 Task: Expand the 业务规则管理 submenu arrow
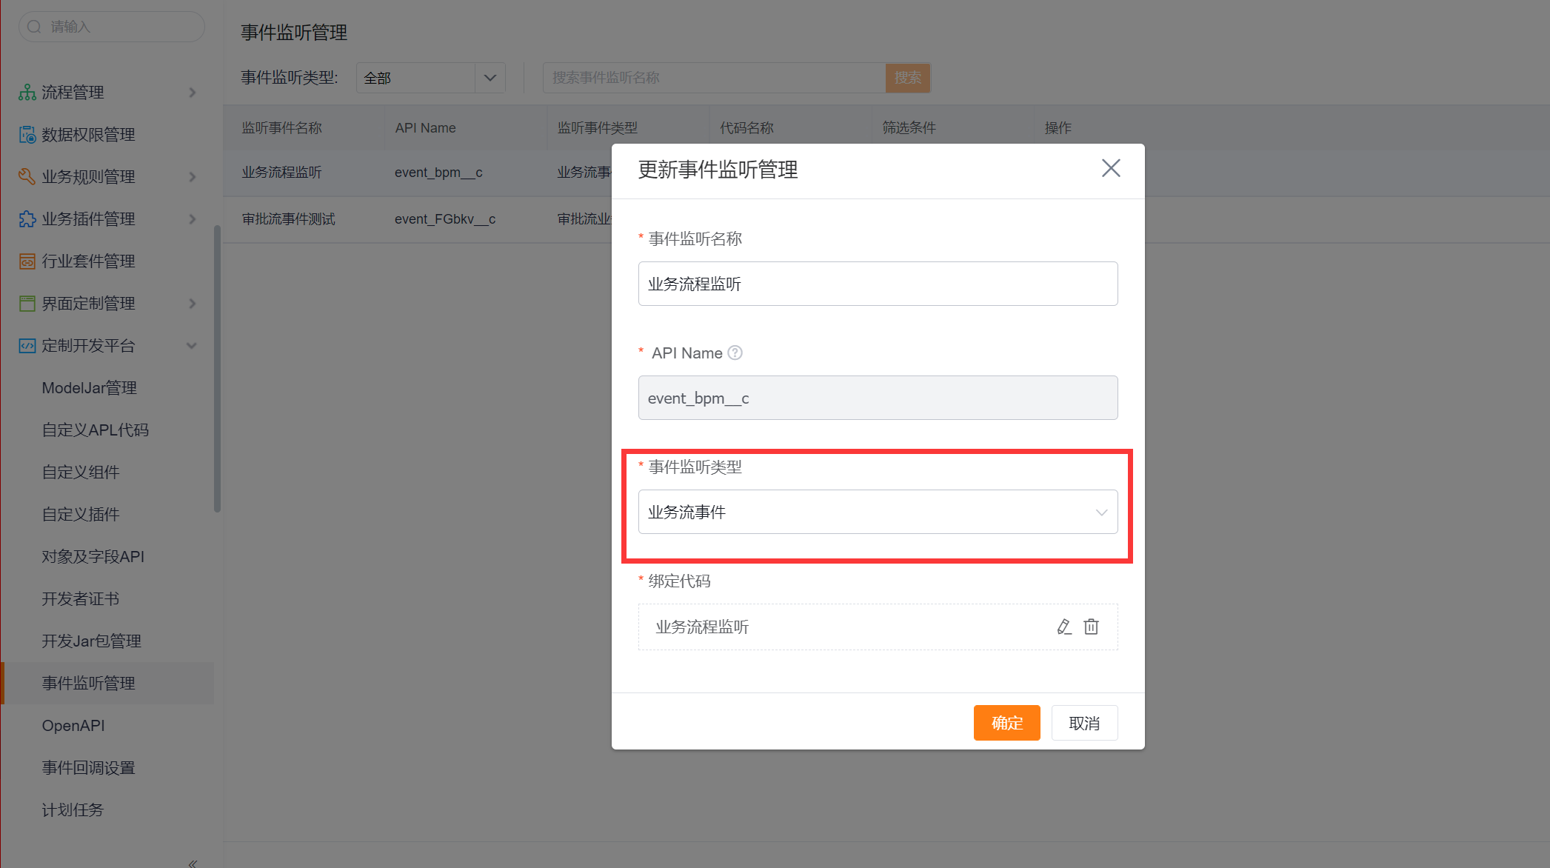(x=193, y=177)
